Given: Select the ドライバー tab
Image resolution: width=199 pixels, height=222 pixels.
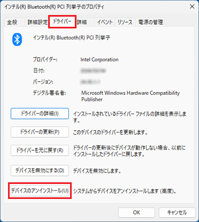Looking at the screenshot, I should (62, 21).
